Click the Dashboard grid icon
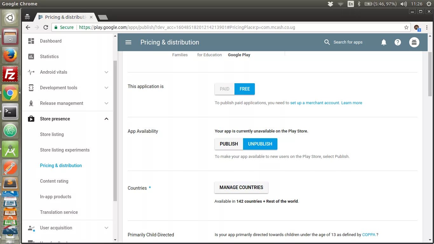The height and width of the screenshot is (244, 434). click(31, 41)
